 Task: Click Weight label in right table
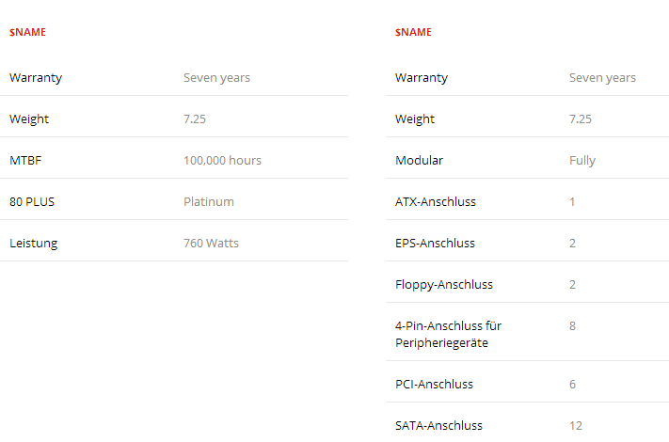(x=415, y=119)
